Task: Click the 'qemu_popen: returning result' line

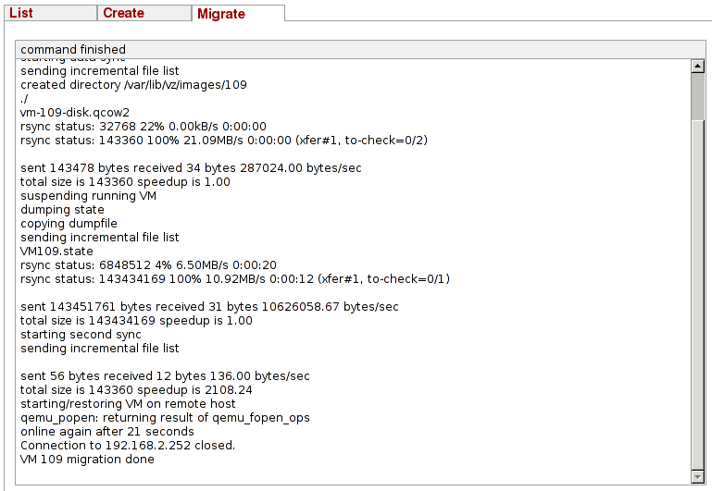Action: [x=165, y=418]
